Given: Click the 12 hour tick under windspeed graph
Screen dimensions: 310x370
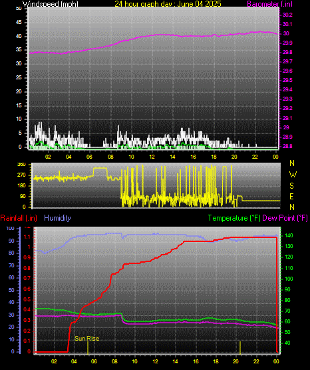Looking at the screenshot, I should (152, 157).
